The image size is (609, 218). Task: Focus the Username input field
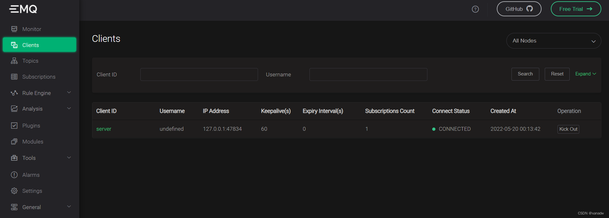coord(368,74)
